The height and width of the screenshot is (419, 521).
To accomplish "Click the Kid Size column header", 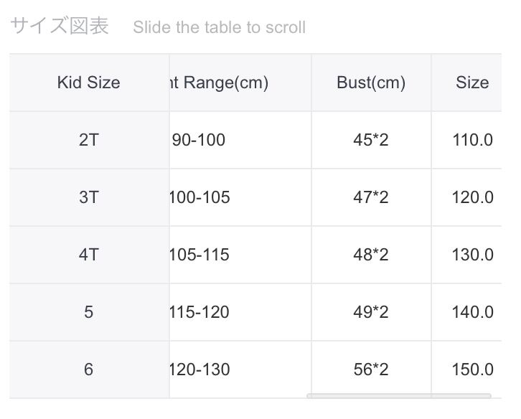I will pyautogui.click(x=89, y=83).
